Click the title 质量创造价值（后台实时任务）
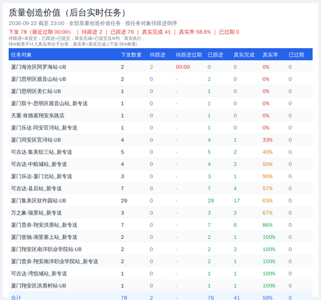 click(67, 13)
